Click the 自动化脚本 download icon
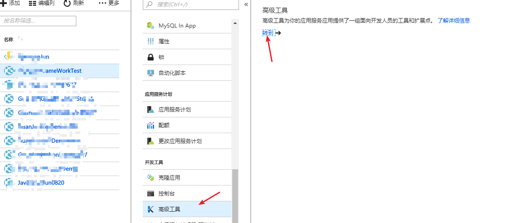This screenshot has height=223, width=515. point(150,73)
